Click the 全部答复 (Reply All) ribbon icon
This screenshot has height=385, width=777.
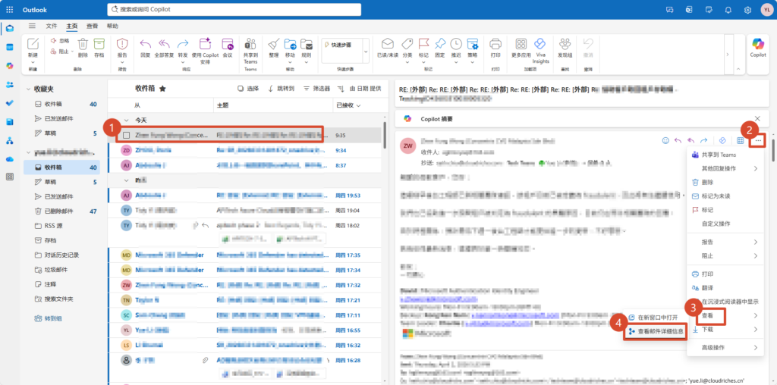pos(164,44)
